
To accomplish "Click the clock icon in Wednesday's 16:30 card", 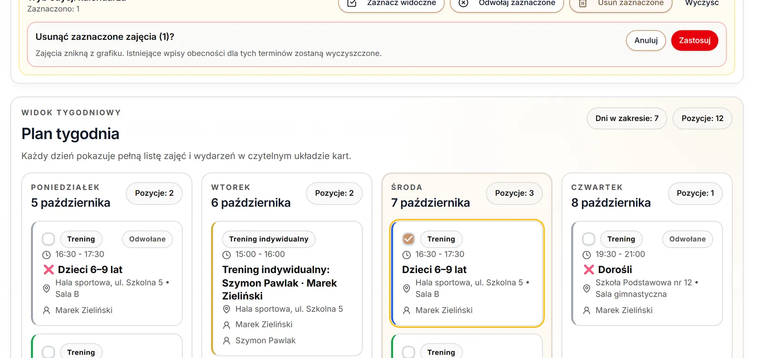I will pyautogui.click(x=406, y=255).
